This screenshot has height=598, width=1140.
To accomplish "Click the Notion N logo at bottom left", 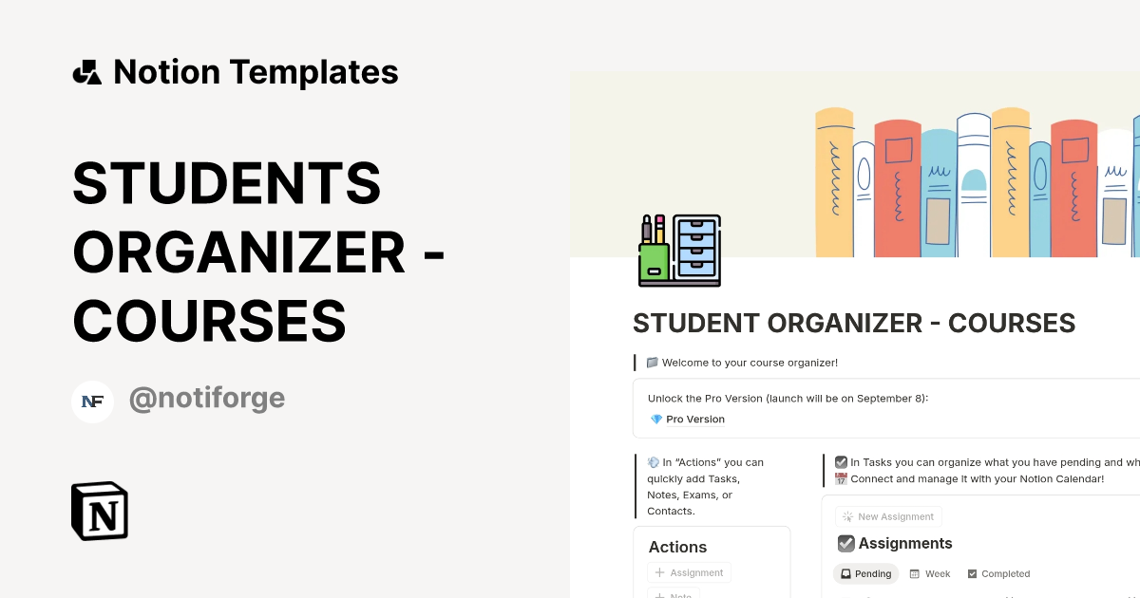I will coord(99,511).
